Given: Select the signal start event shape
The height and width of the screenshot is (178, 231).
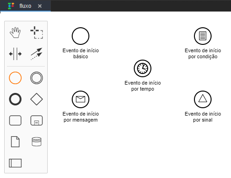Looking at the screenshot, I should click(x=203, y=99).
